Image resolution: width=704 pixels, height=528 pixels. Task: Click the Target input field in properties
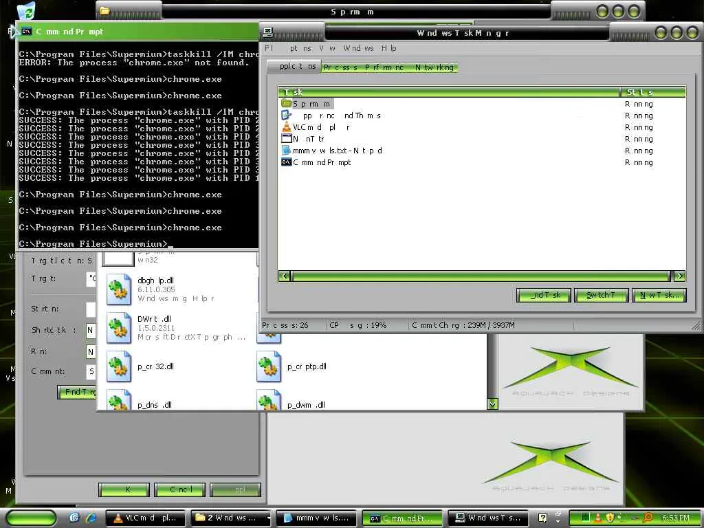click(91, 279)
